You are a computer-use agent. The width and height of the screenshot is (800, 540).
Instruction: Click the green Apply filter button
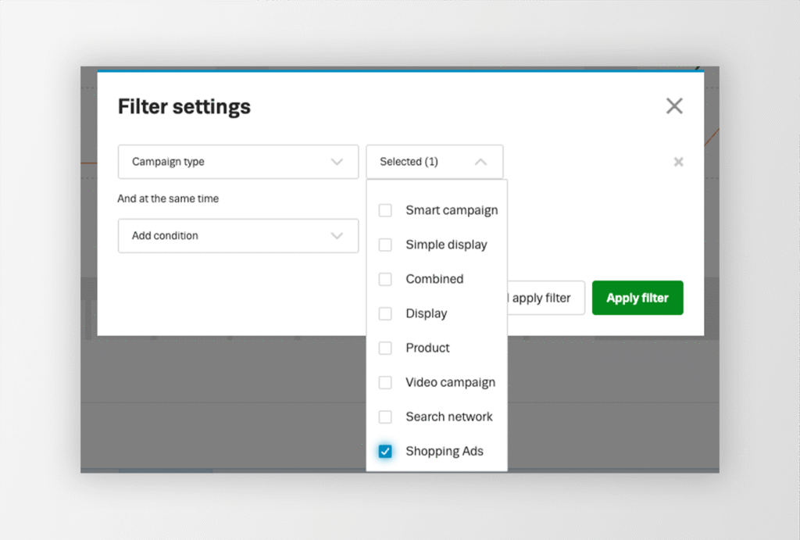637,298
